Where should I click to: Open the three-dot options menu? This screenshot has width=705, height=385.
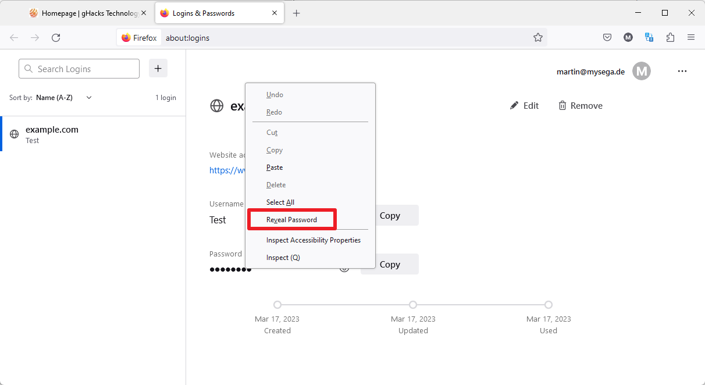(682, 71)
